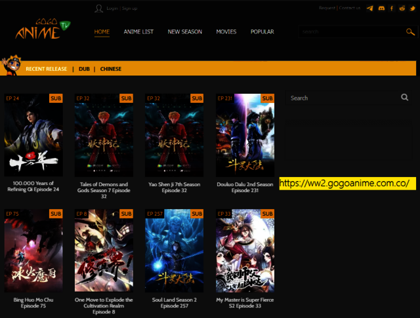
Task: Click title One Move to Explode the Cultivation Realm
Action: point(104,306)
